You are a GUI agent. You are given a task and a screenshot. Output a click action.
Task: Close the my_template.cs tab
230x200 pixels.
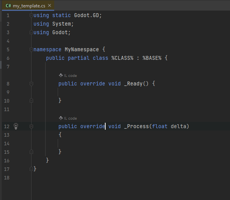click(x=50, y=5)
